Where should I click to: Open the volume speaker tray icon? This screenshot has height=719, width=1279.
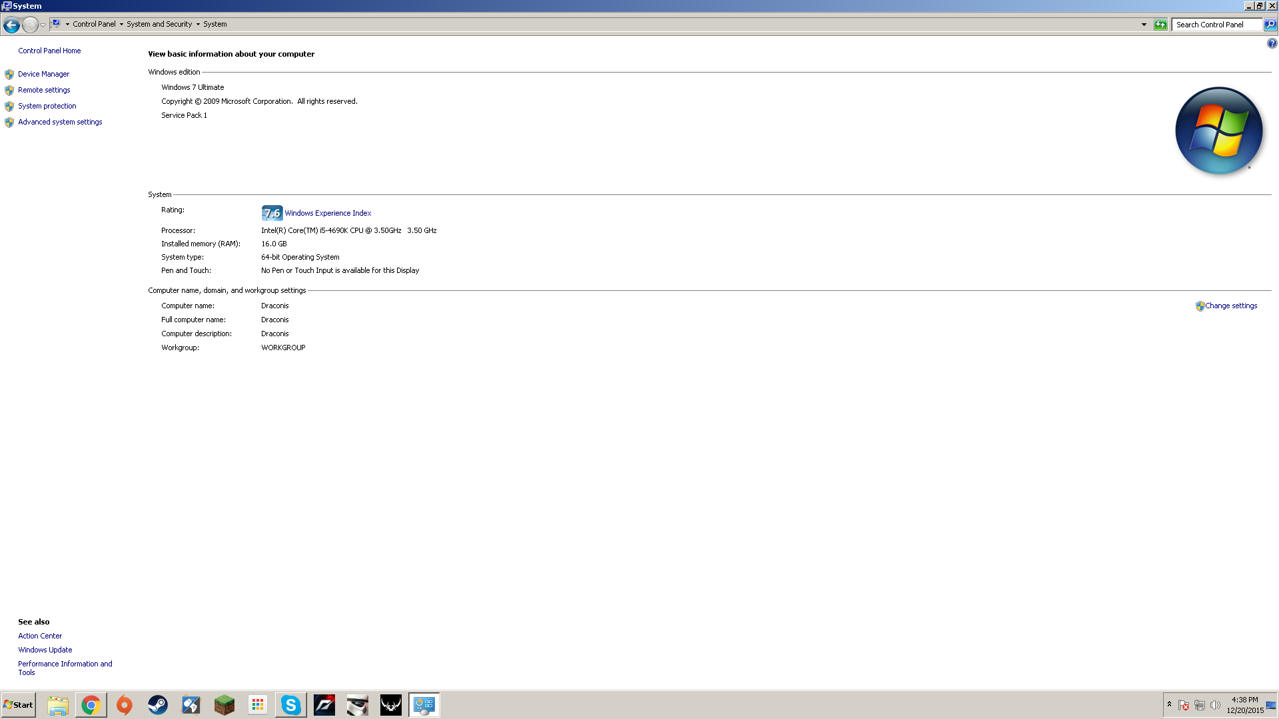(x=1216, y=705)
